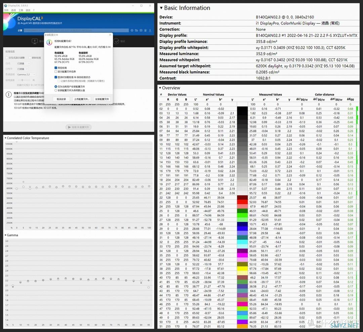Select the checkmark verification tab icon
The height and width of the screenshot is (332, 363).
pos(116,41)
